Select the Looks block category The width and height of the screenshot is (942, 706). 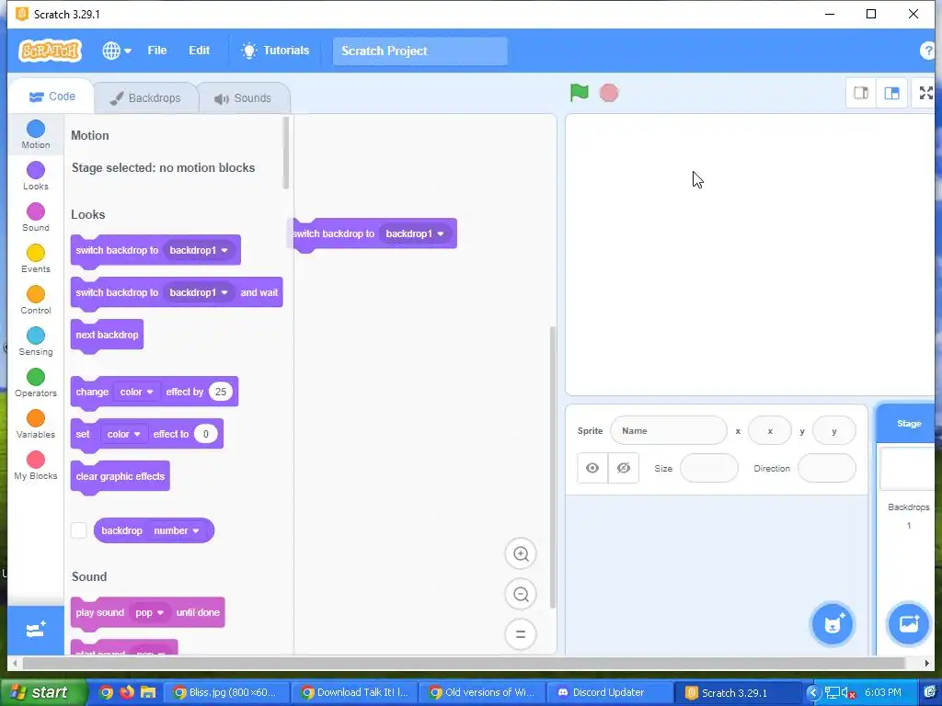36,176
